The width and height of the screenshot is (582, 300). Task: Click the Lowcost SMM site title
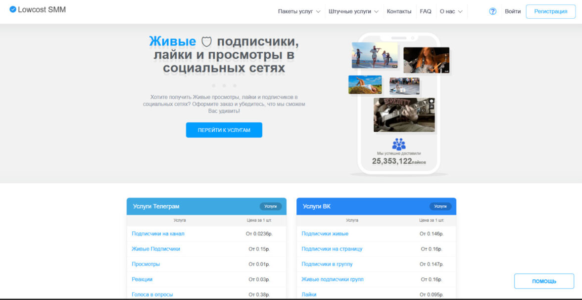pos(42,10)
